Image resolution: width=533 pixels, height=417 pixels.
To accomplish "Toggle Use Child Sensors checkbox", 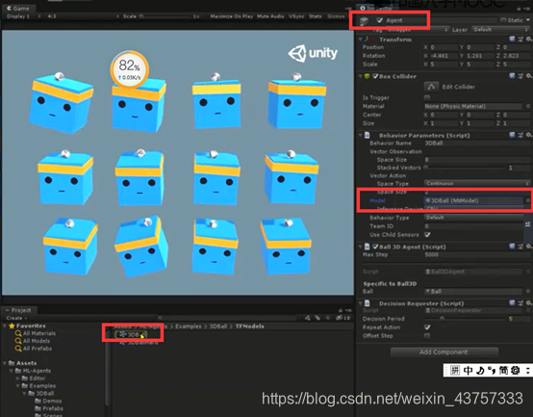I will pyautogui.click(x=427, y=235).
